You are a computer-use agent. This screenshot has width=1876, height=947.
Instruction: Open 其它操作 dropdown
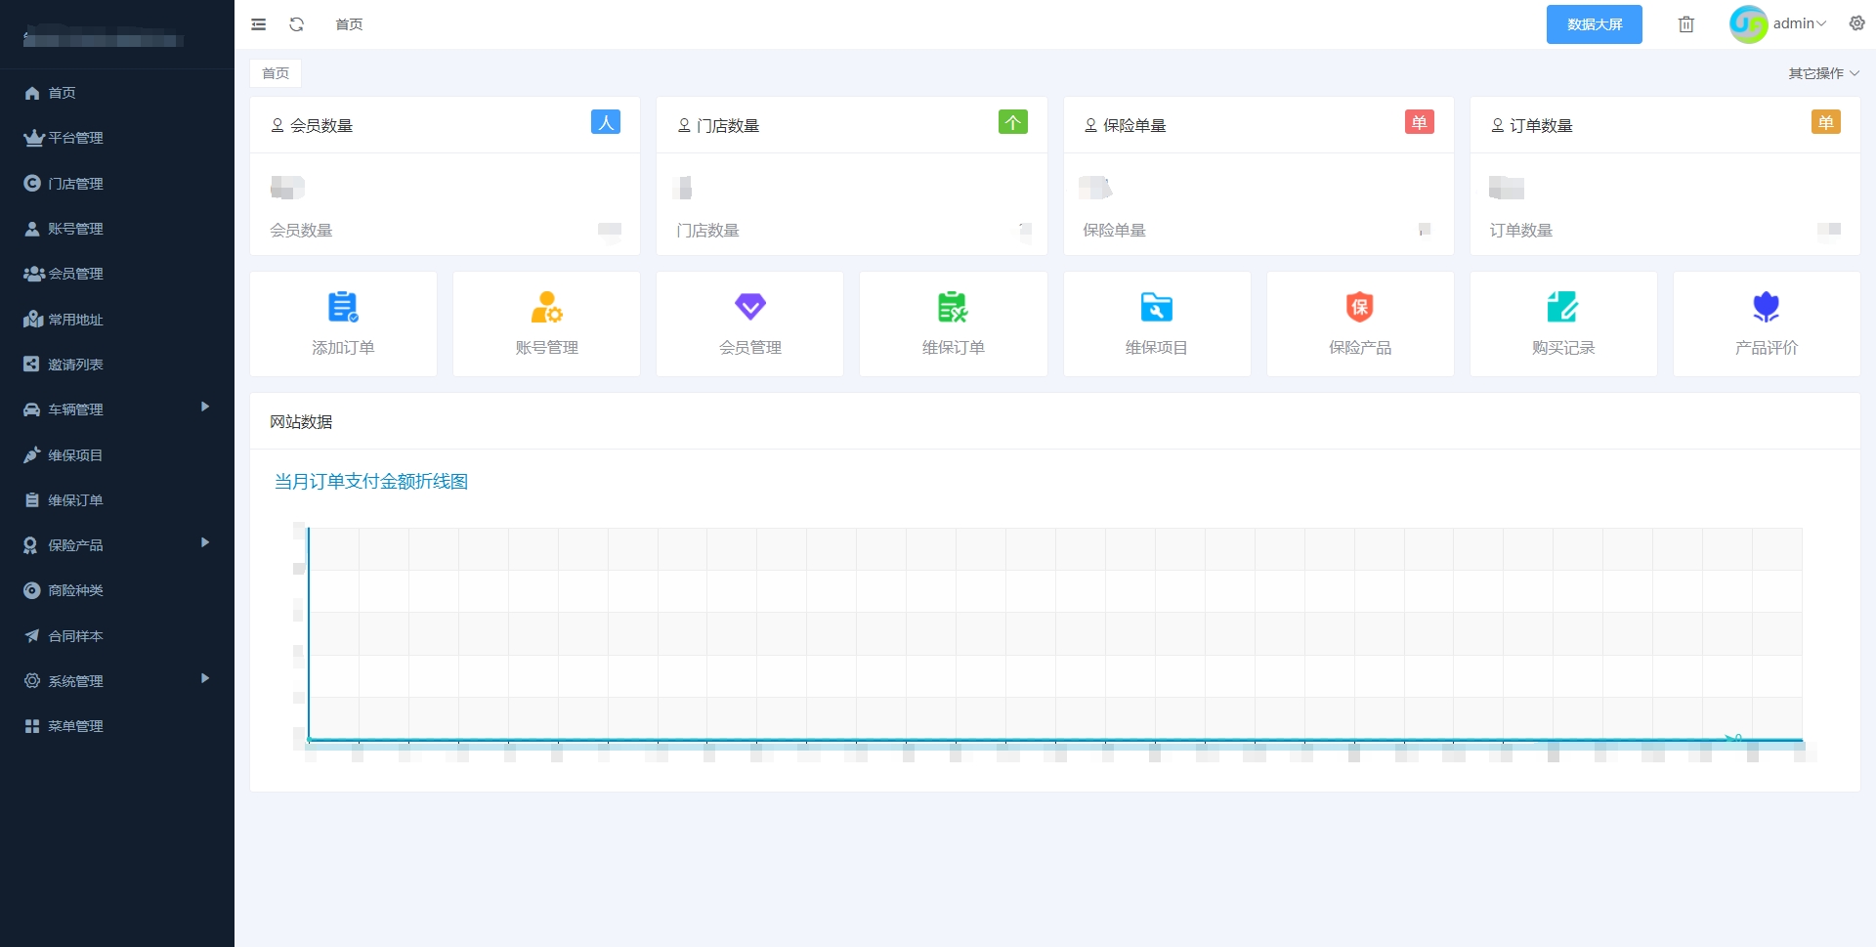pos(1823,73)
